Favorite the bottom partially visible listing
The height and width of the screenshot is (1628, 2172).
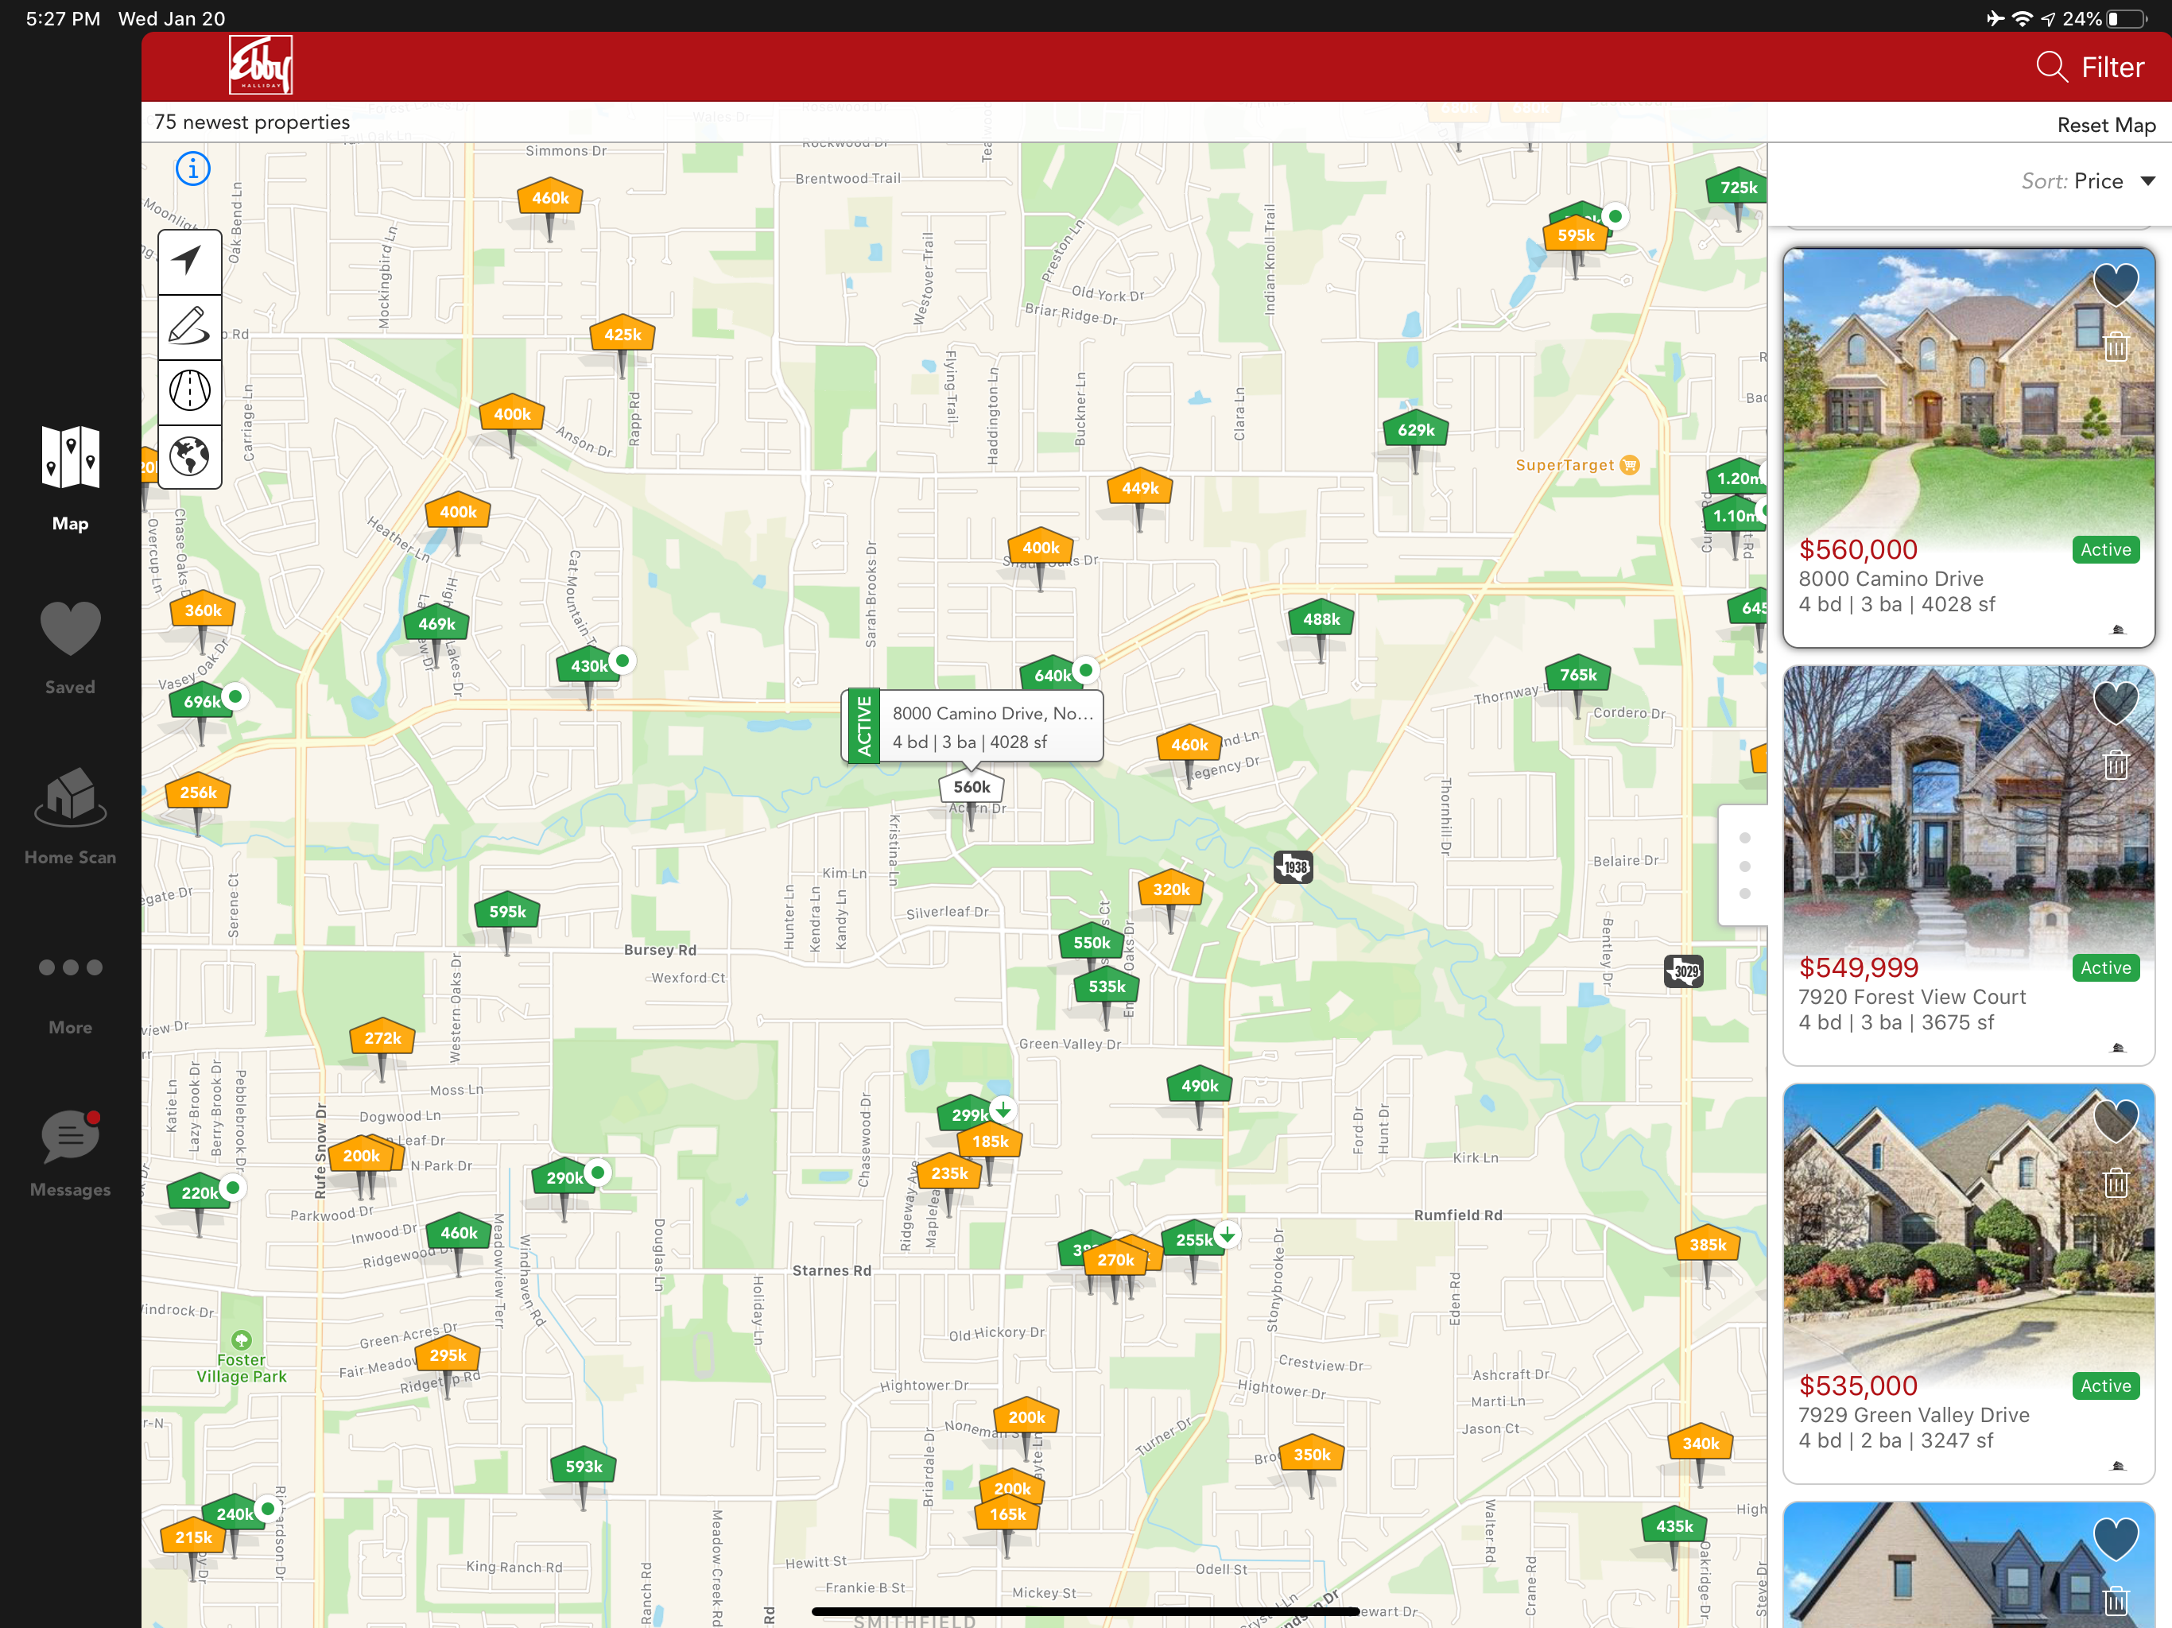(x=2115, y=1539)
